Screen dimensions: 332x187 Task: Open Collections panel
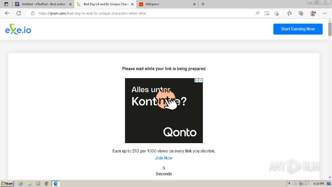point(301,13)
